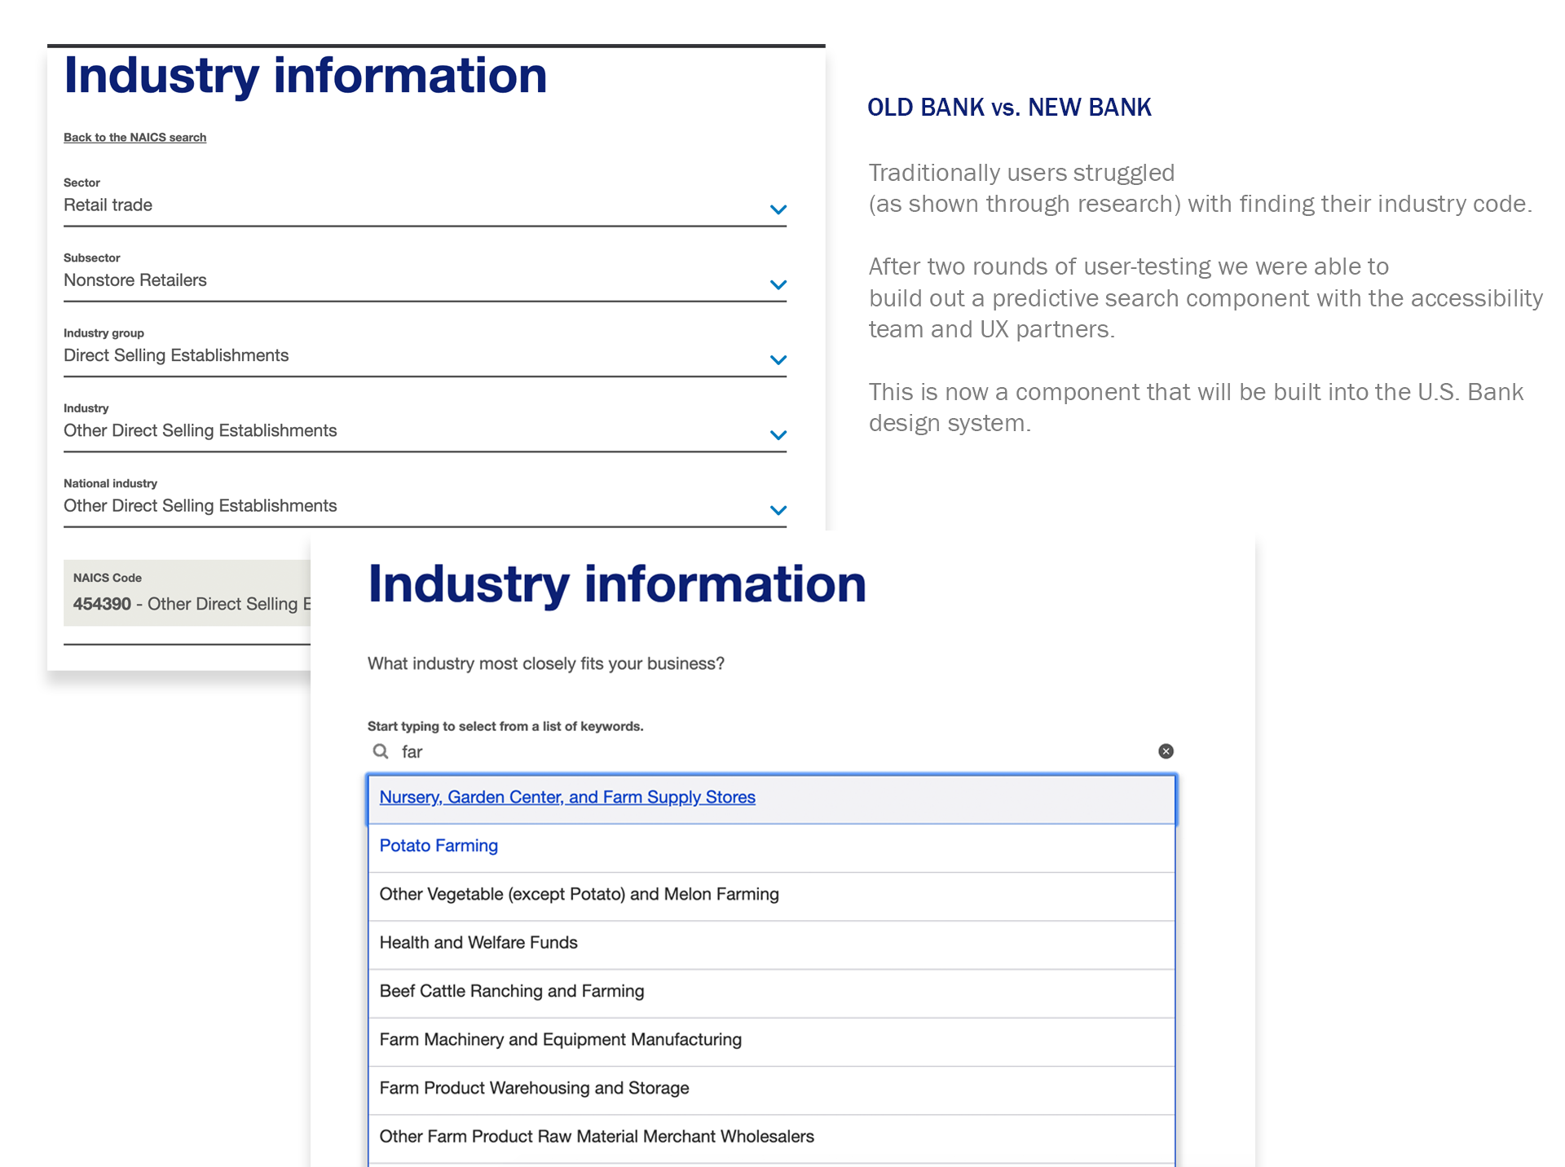Open the Subsector dropdown chevron
Image resolution: width=1565 pixels, height=1167 pixels.
pyautogui.click(x=778, y=284)
